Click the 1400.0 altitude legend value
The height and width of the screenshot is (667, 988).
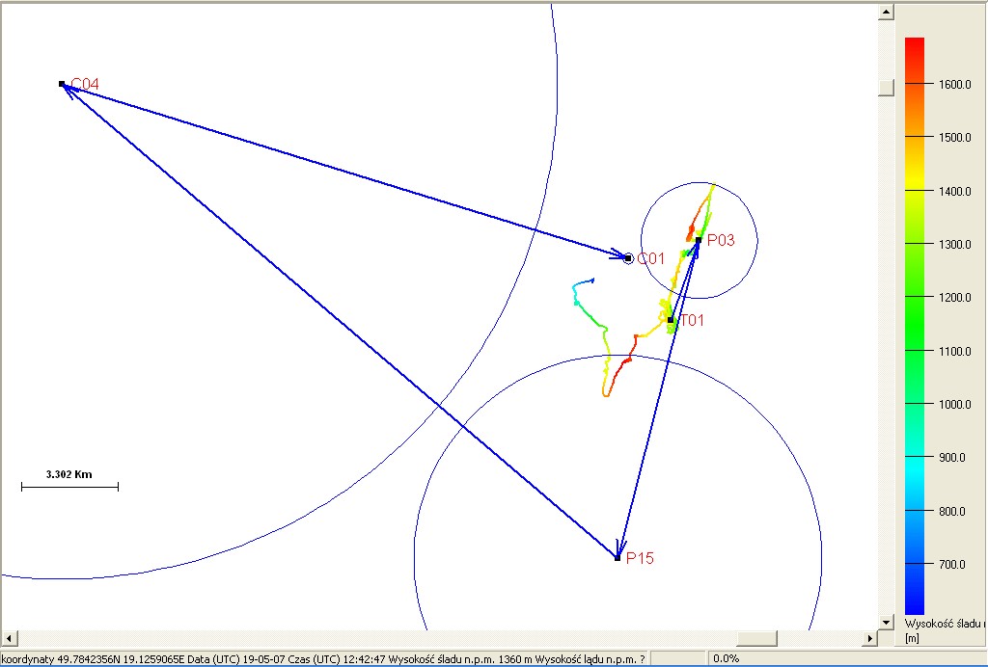[955, 191]
